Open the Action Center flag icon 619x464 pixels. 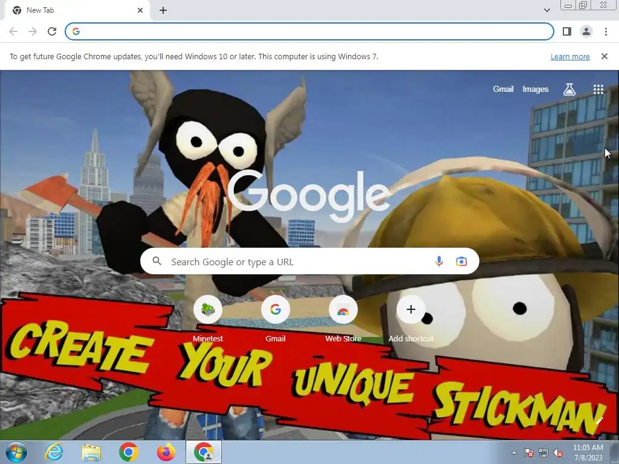529,453
